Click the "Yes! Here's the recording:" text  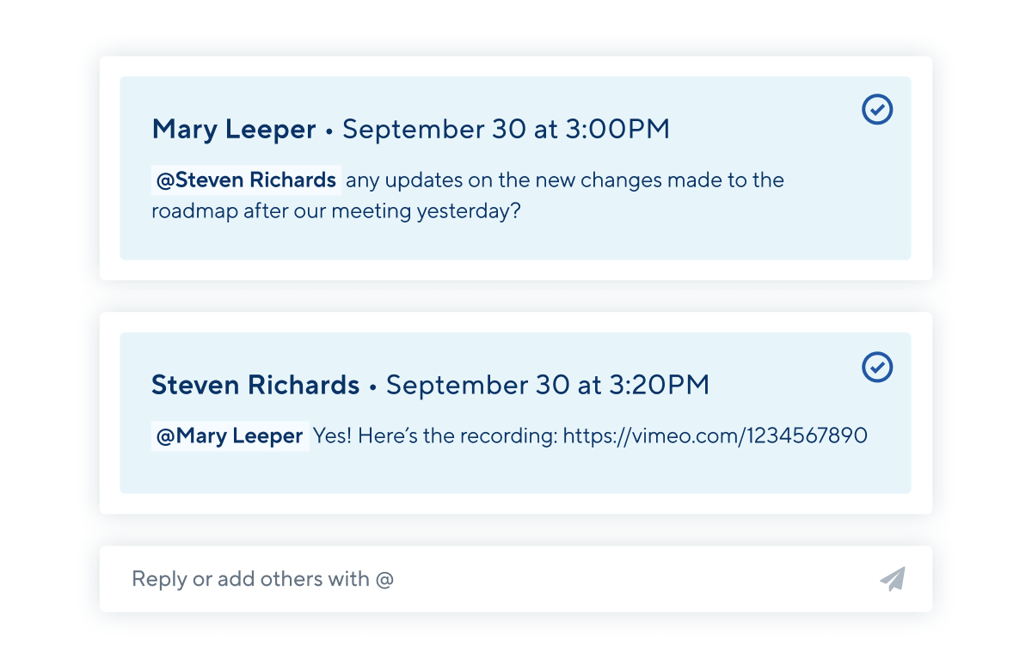434,436
